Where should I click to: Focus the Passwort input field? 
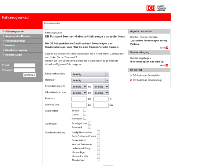tap(25, 70)
